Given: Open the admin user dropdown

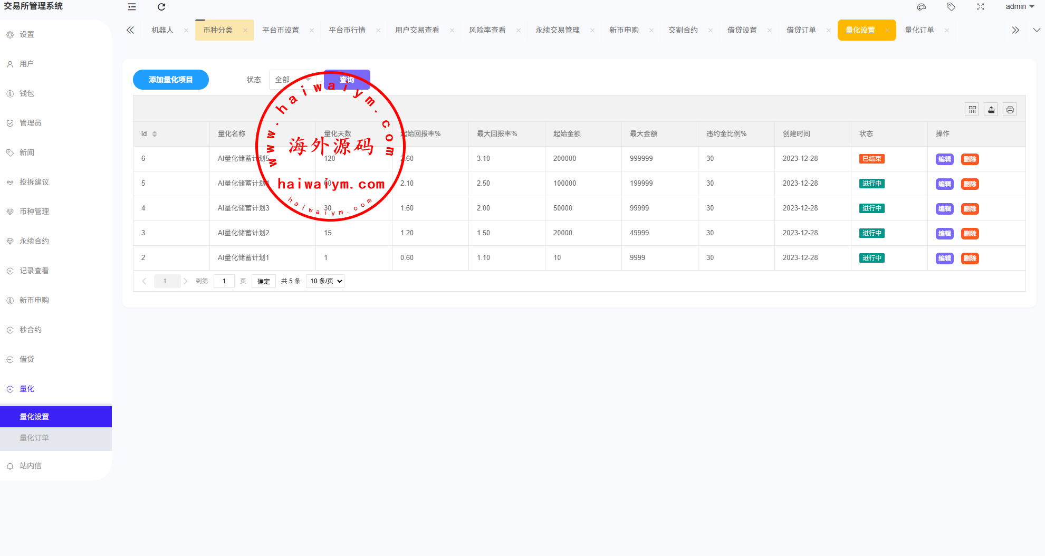Looking at the screenshot, I should pos(1019,7).
